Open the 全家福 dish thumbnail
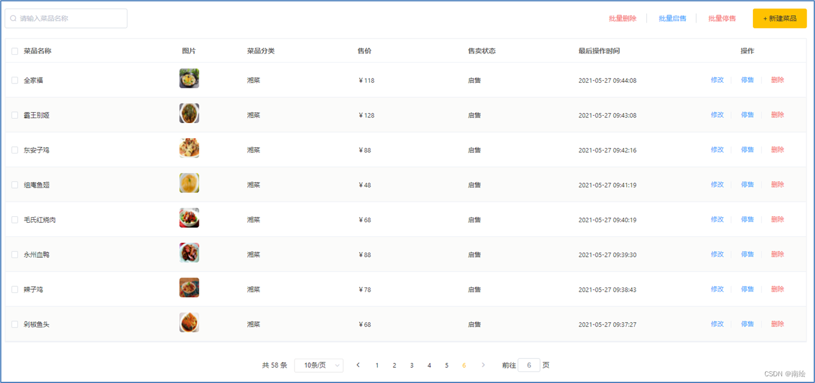815x383 pixels. tap(189, 79)
